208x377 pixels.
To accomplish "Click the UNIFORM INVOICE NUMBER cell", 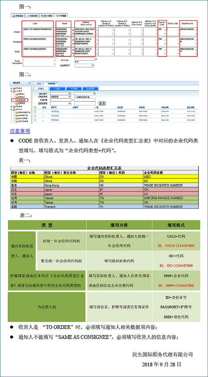I will [171, 198].
